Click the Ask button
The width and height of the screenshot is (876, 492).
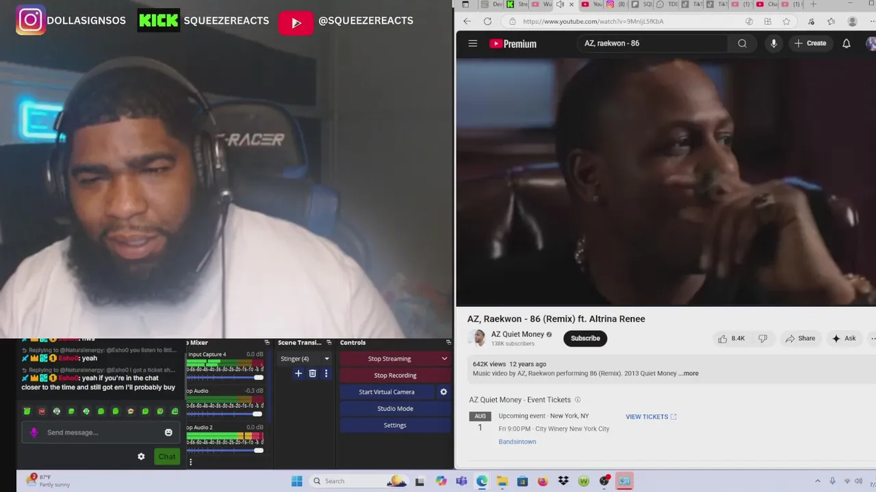click(x=843, y=338)
